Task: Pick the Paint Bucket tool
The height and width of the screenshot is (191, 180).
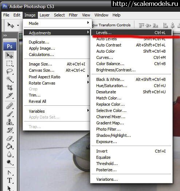Action: (9, 146)
